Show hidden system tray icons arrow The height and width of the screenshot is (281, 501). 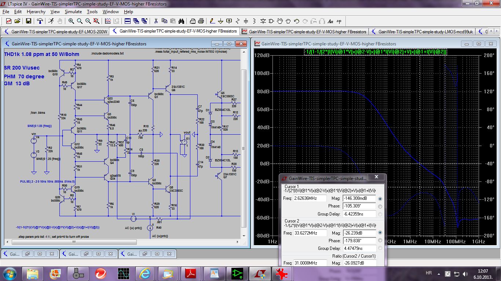pos(439,273)
